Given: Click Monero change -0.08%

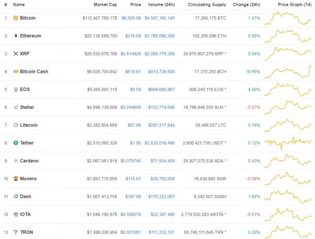Looking at the screenshot, I should tap(254, 179).
